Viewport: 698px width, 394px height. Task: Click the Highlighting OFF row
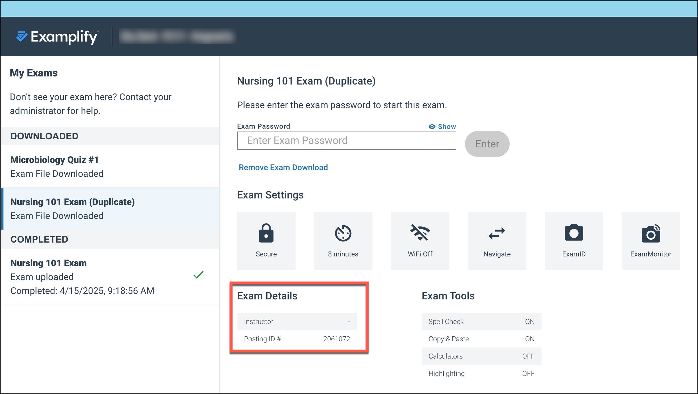pos(481,374)
